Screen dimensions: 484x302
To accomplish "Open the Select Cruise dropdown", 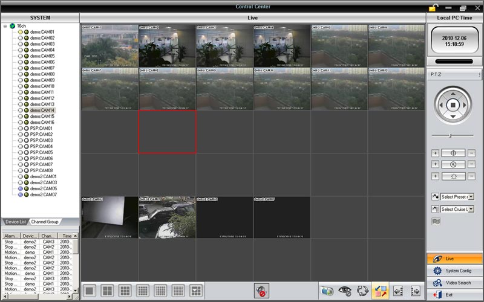I will click(457, 209).
